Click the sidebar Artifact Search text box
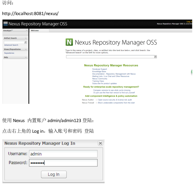 tap(14, 42)
